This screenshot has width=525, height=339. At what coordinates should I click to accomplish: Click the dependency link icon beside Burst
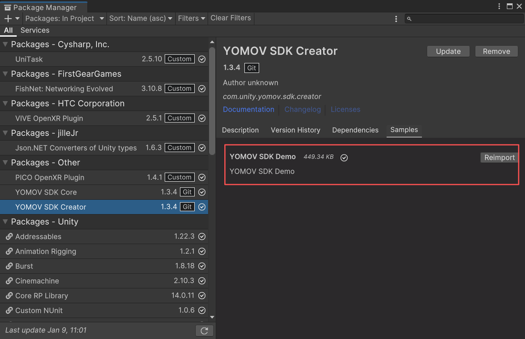click(x=10, y=266)
